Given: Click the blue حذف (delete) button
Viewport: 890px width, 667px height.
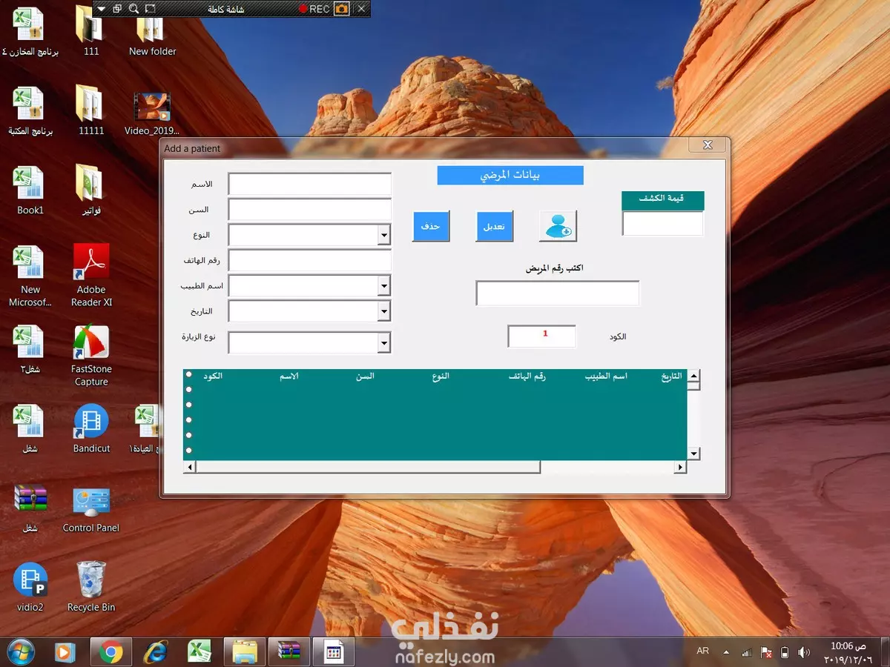Looking at the screenshot, I should point(431,226).
